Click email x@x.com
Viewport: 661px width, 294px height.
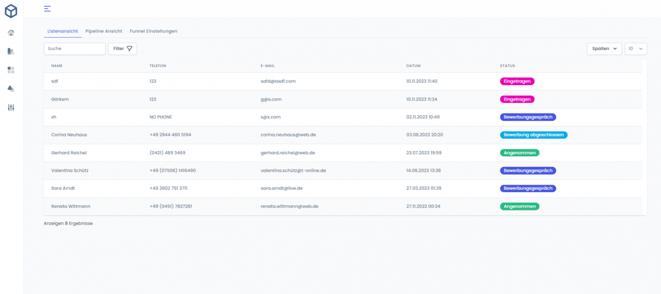270,117
